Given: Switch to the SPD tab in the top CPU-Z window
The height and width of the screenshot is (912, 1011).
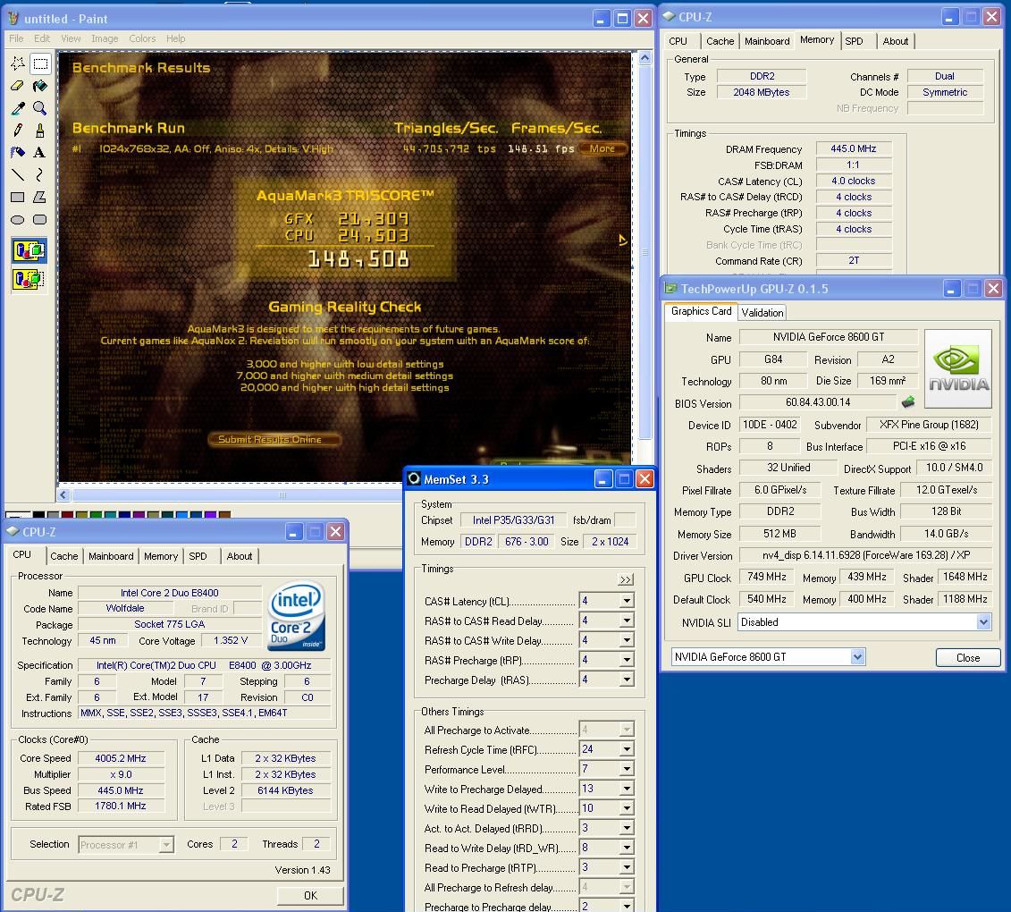Looking at the screenshot, I should (855, 41).
